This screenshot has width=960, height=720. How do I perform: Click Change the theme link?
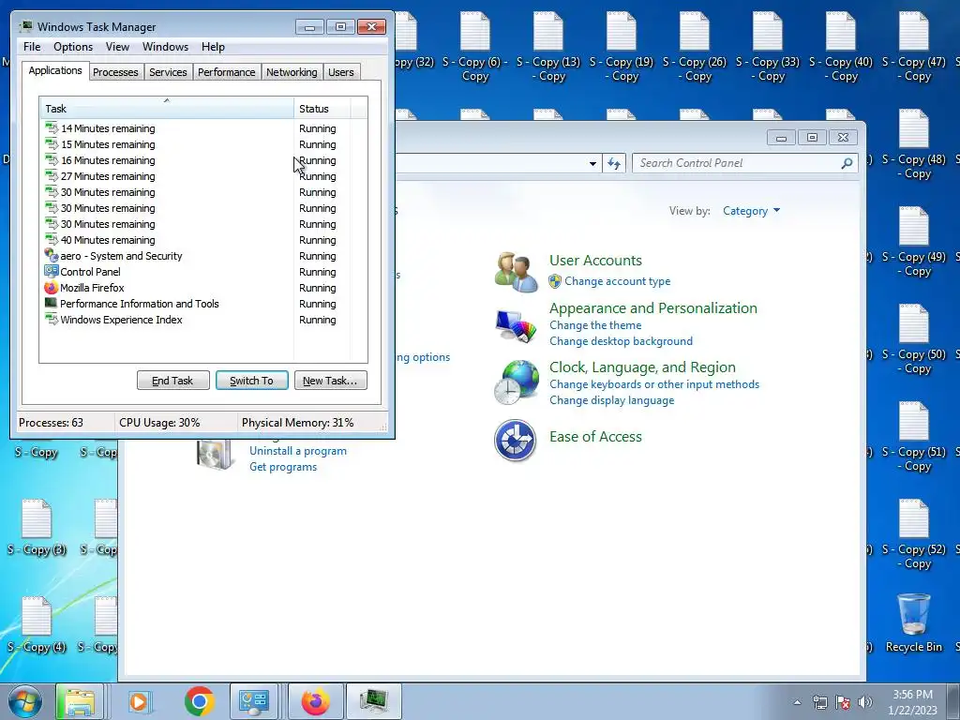(595, 325)
